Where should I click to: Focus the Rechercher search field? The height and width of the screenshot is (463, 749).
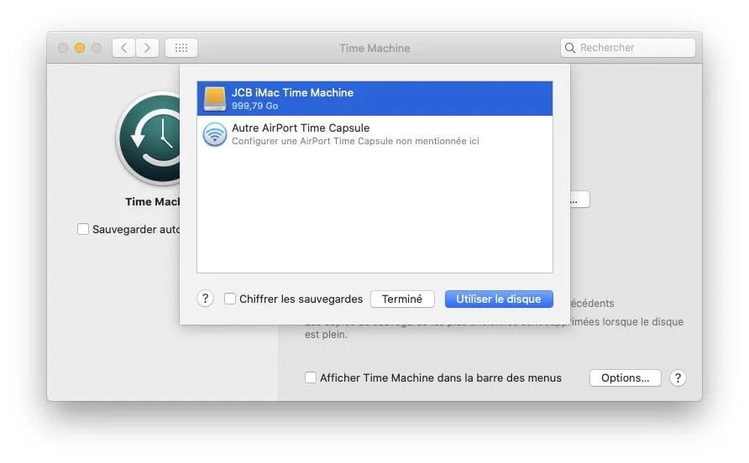tap(628, 48)
